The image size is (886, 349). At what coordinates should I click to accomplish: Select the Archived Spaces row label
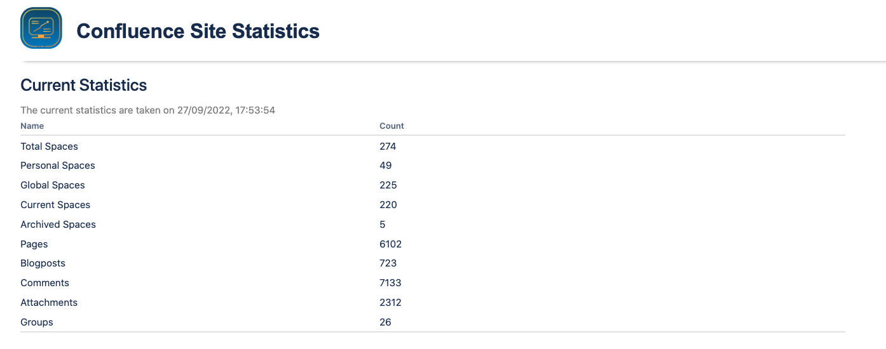pyautogui.click(x=58, y=225)
